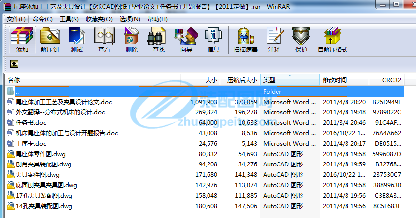Open the 帮助(H) menu

click(157, 19)
